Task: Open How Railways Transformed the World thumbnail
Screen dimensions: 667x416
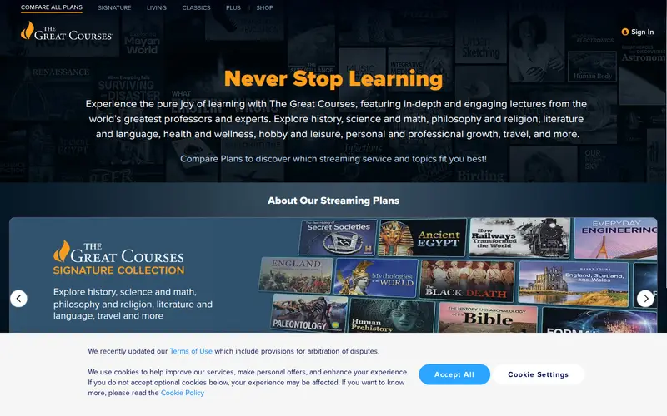Action: point(519,237)
